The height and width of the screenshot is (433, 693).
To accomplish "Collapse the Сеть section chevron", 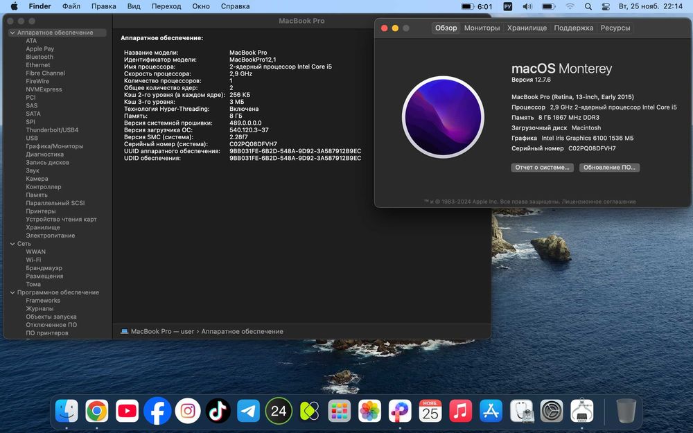I will click(x=12, y=244).
